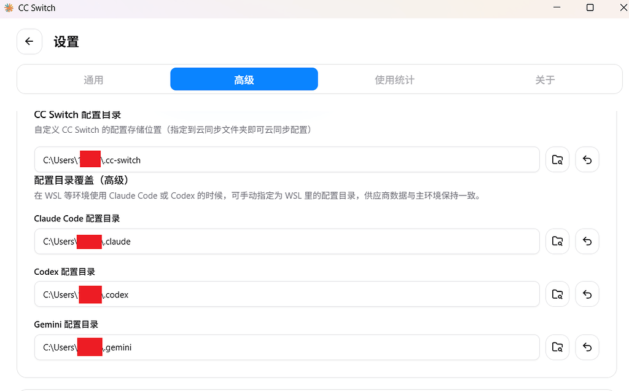This screenshot has height=391, width=629.
Task: Click the cloud sync storage description text
Action: pyautogui.click(x=173, y=130)
